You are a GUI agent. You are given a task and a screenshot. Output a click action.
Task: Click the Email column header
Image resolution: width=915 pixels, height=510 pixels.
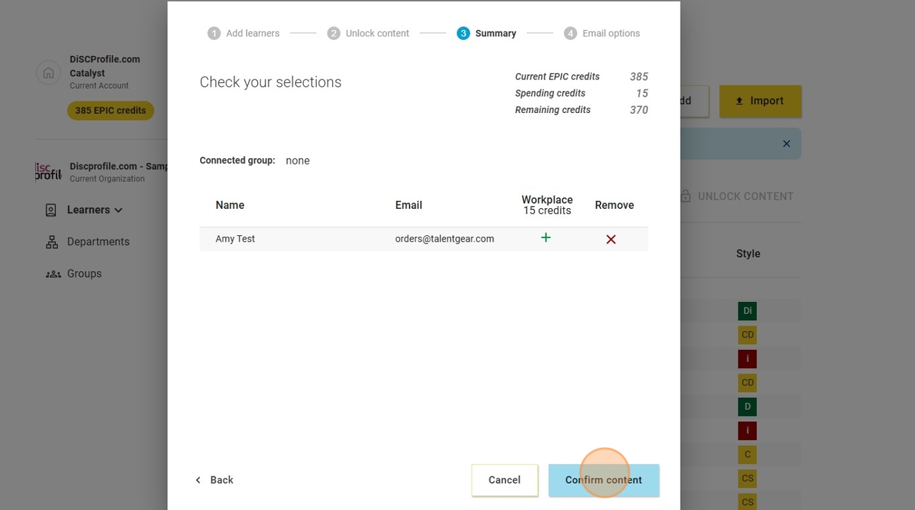[409, 205]
